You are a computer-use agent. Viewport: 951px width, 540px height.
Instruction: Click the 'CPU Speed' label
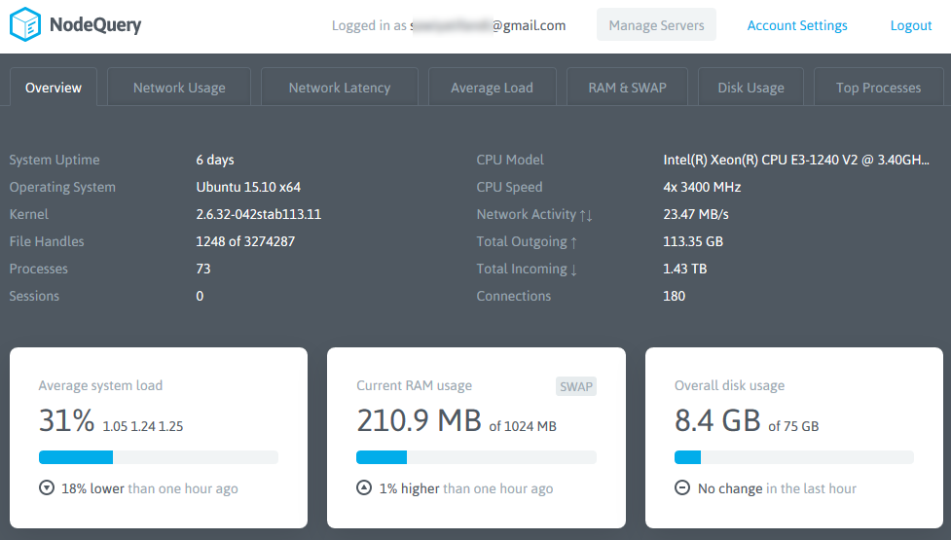tap(509, 187)
